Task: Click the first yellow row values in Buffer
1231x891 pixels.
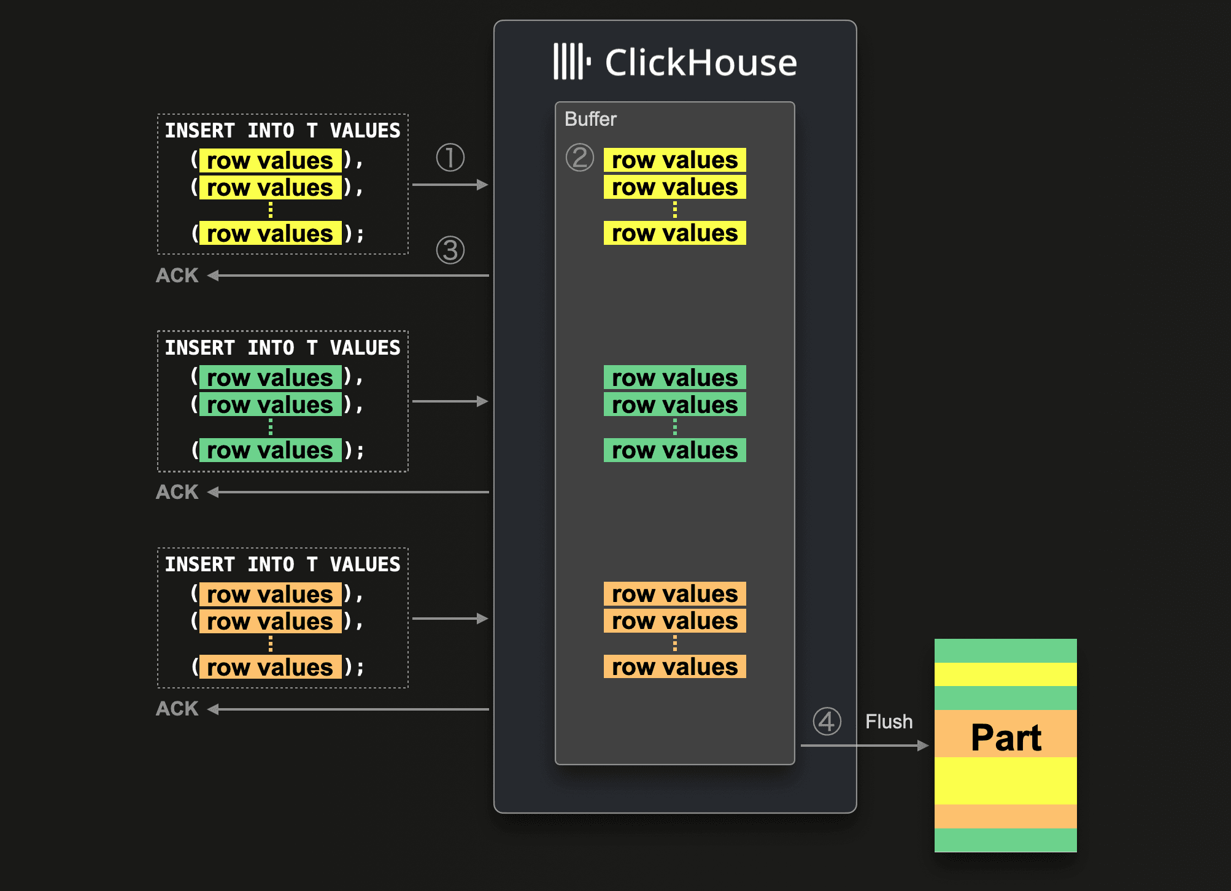Action: click(674, 160)
